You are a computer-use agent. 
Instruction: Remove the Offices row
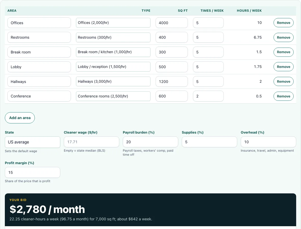(283, 23)
